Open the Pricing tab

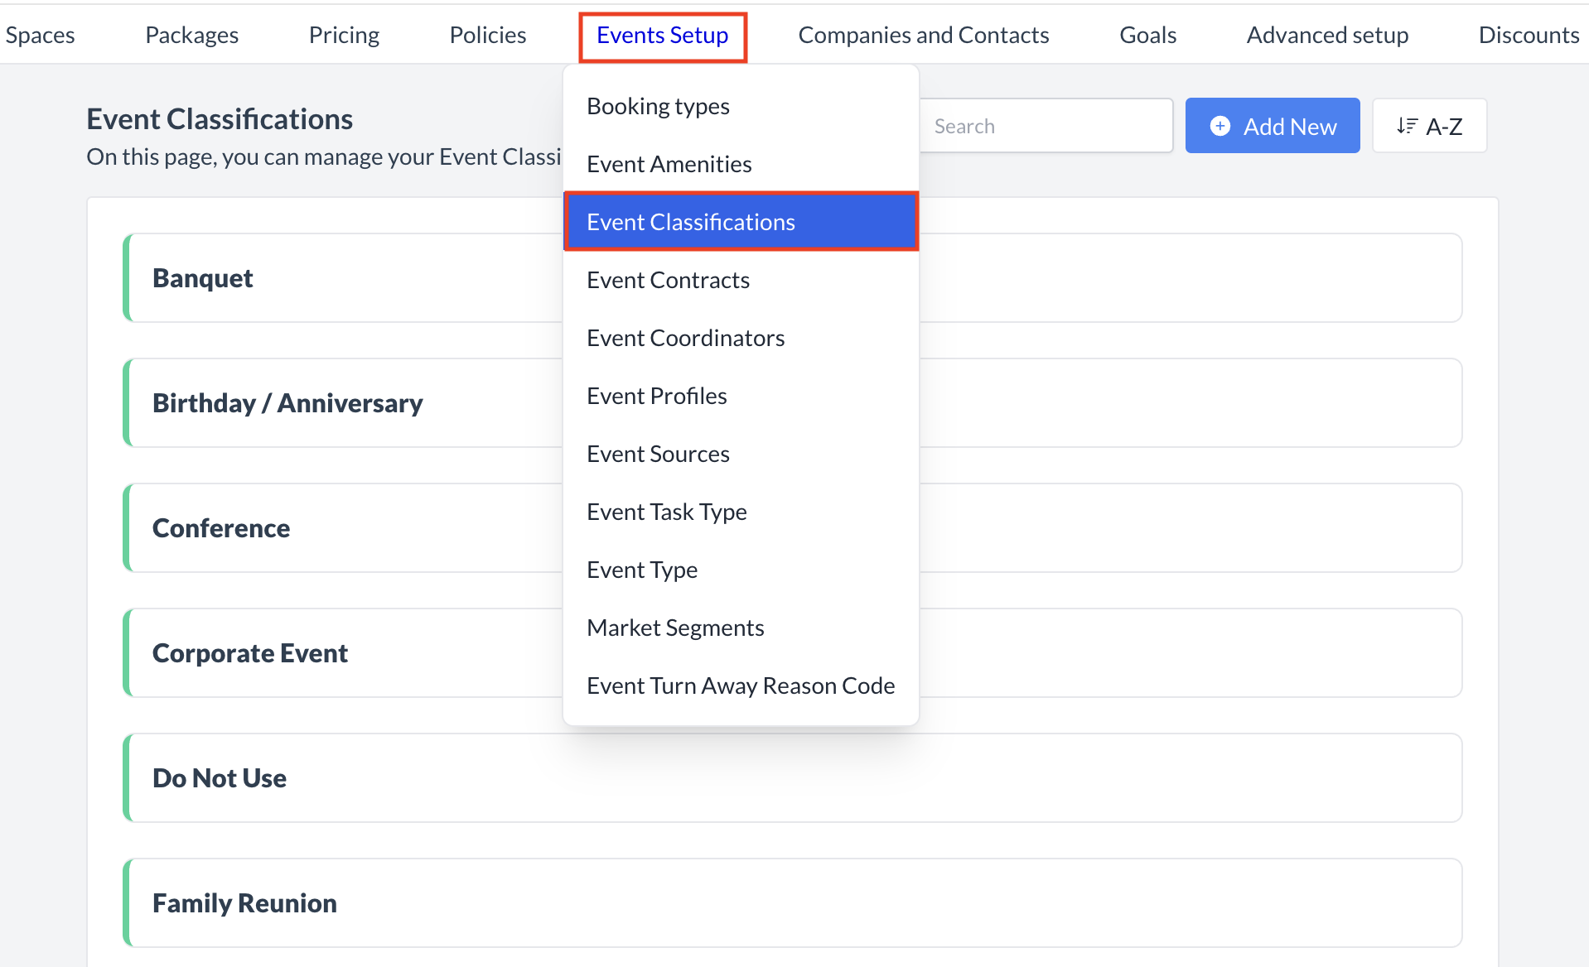coord(344,36)
